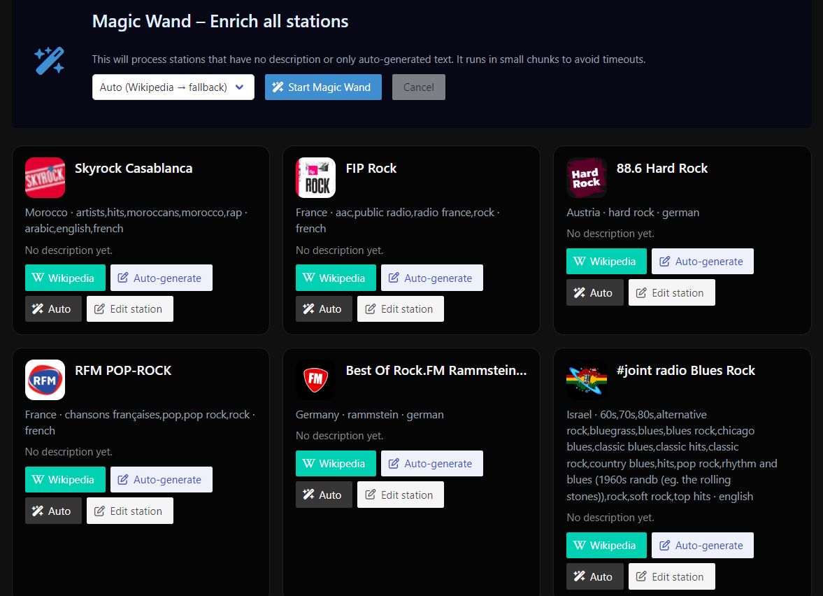Open the Skyrock Casablanca station logo
This screenshot has width=823, height=596.
point(45,178)
